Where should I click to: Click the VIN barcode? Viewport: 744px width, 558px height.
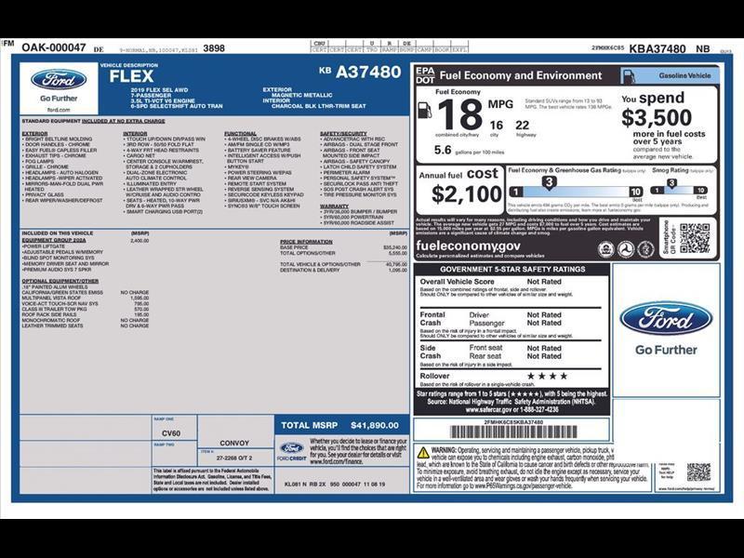513,432
